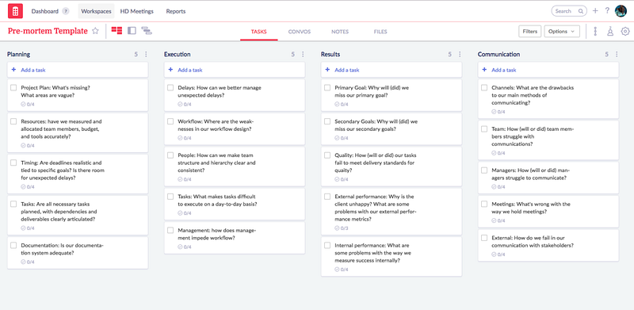The height and width of the screenshot is (310, 634).
Task: Open HD Meetings
Action: point(136,11)
